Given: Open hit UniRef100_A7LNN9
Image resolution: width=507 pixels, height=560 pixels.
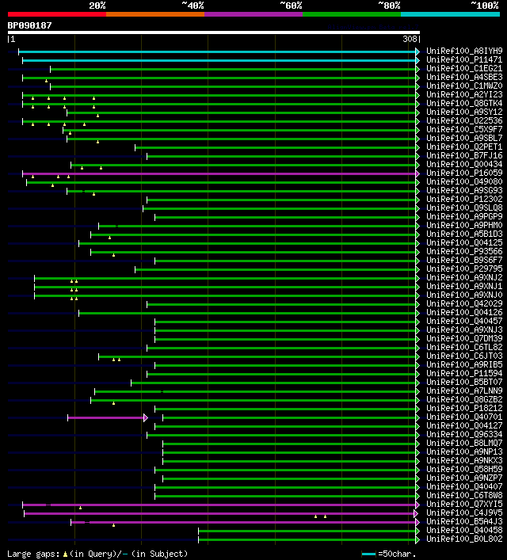Looking at the screenshot, I should point(464,390).
